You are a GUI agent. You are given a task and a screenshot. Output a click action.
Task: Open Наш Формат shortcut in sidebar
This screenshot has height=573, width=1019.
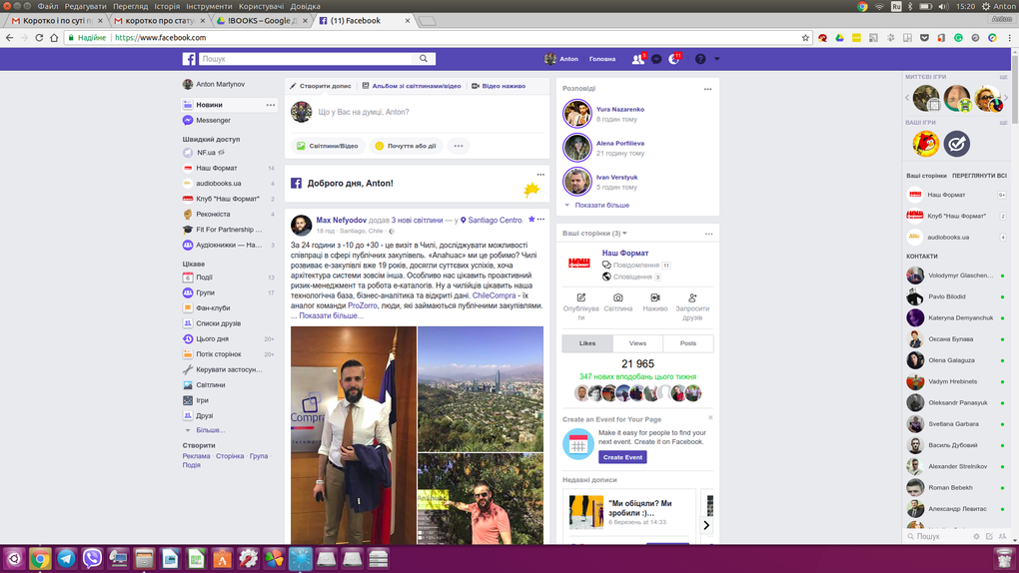(217, 168)
